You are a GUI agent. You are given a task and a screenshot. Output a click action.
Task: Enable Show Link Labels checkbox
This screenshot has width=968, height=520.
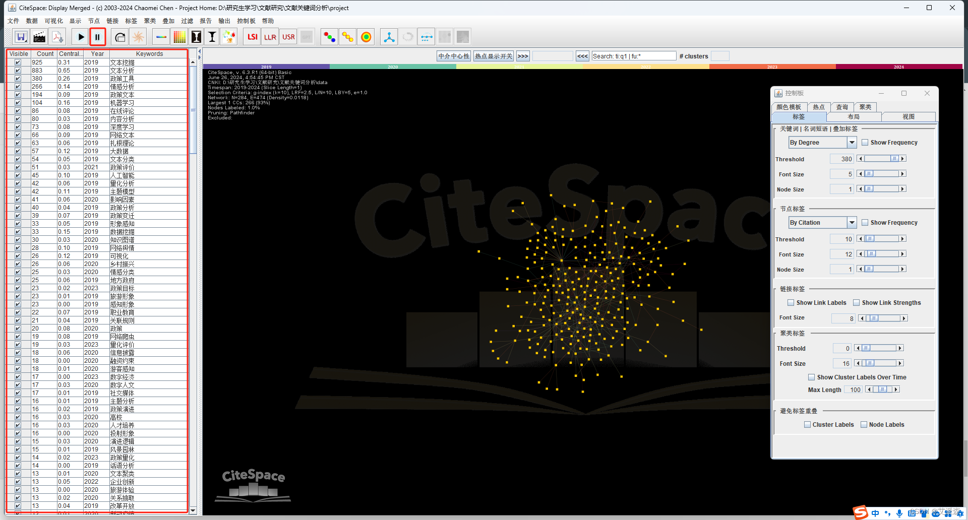pyautogui.click(x=791, y=303)
